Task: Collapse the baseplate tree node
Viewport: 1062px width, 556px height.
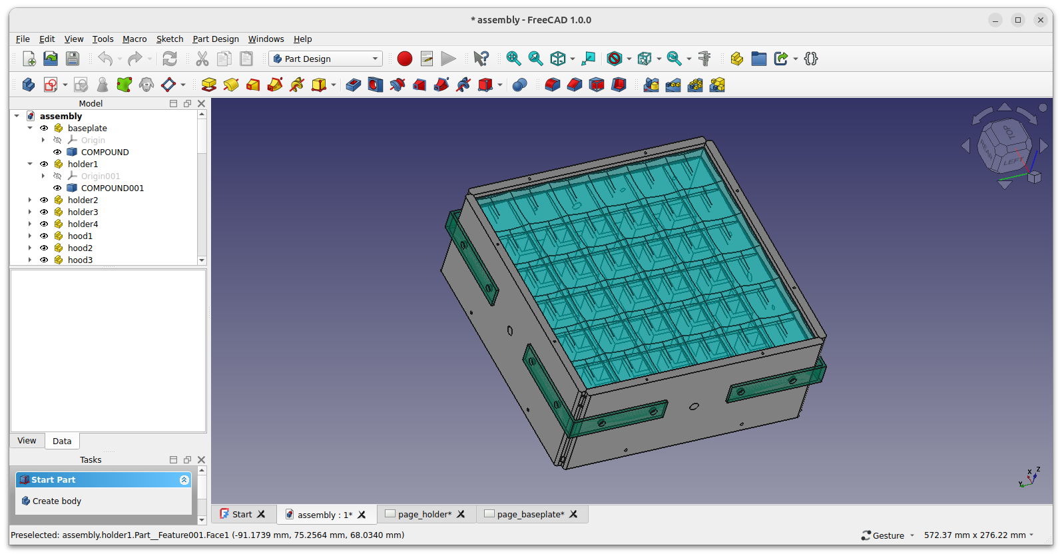Action: coord(30,128)
